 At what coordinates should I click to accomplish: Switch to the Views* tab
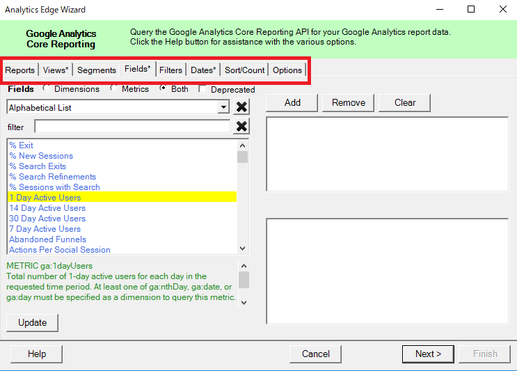pos(56,70)
